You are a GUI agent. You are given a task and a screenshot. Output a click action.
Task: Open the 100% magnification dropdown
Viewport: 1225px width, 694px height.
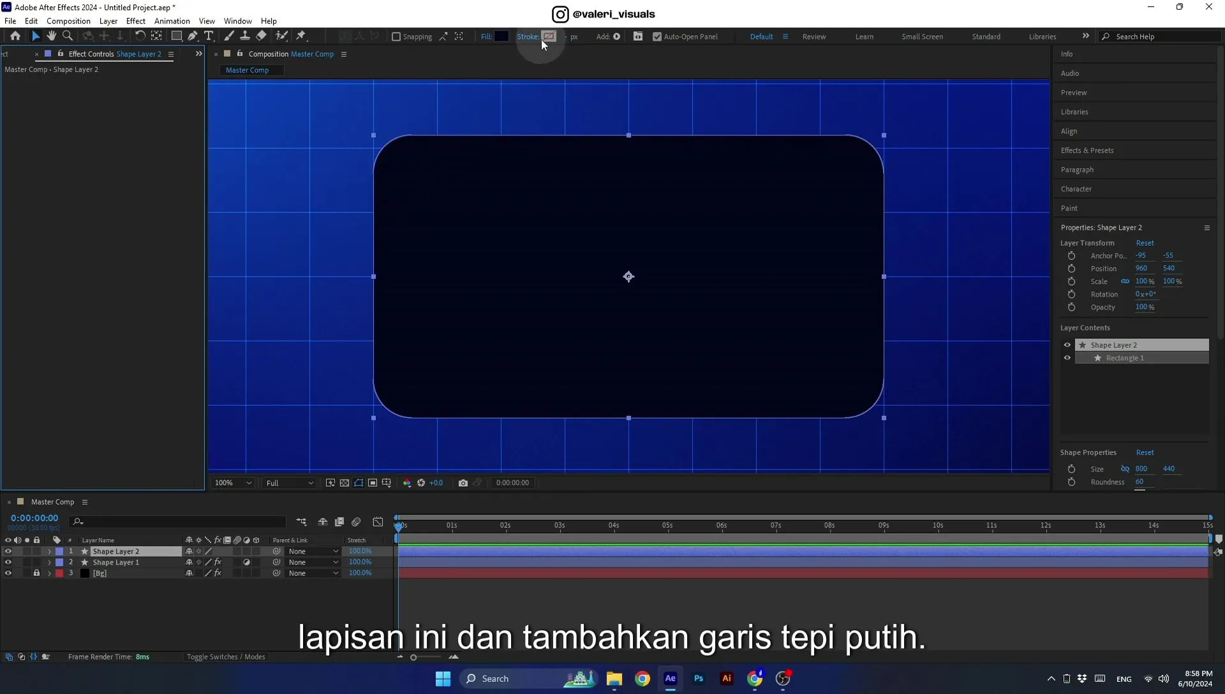coord(233,483)
